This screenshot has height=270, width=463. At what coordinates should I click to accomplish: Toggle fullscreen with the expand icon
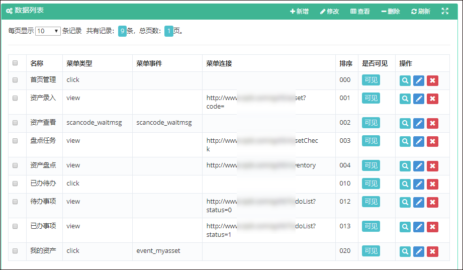point(445,11)
